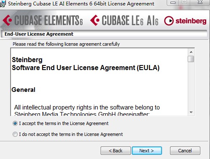
Task: Close the installer window with X
Action: (x=200, y=2)
